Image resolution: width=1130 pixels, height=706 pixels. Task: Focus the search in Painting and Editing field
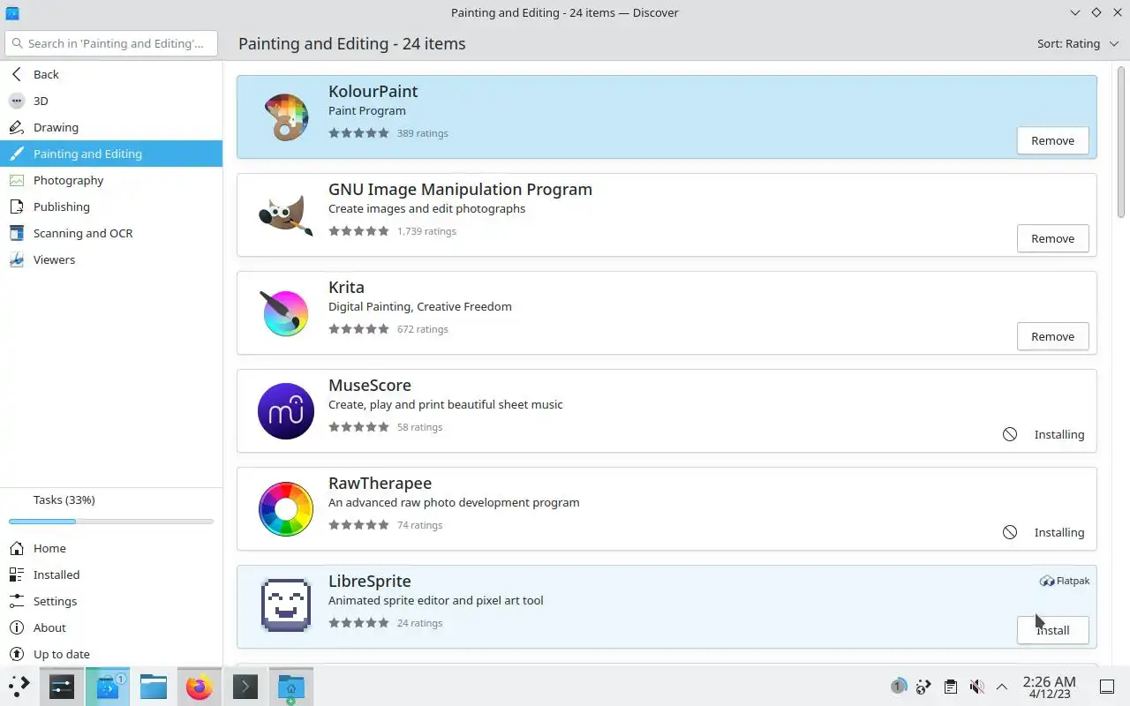click(x=111, y=43)
